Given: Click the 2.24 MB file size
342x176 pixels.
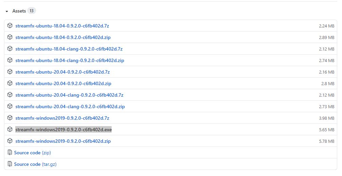Looking at the screenshot, I should click(326, 26).
